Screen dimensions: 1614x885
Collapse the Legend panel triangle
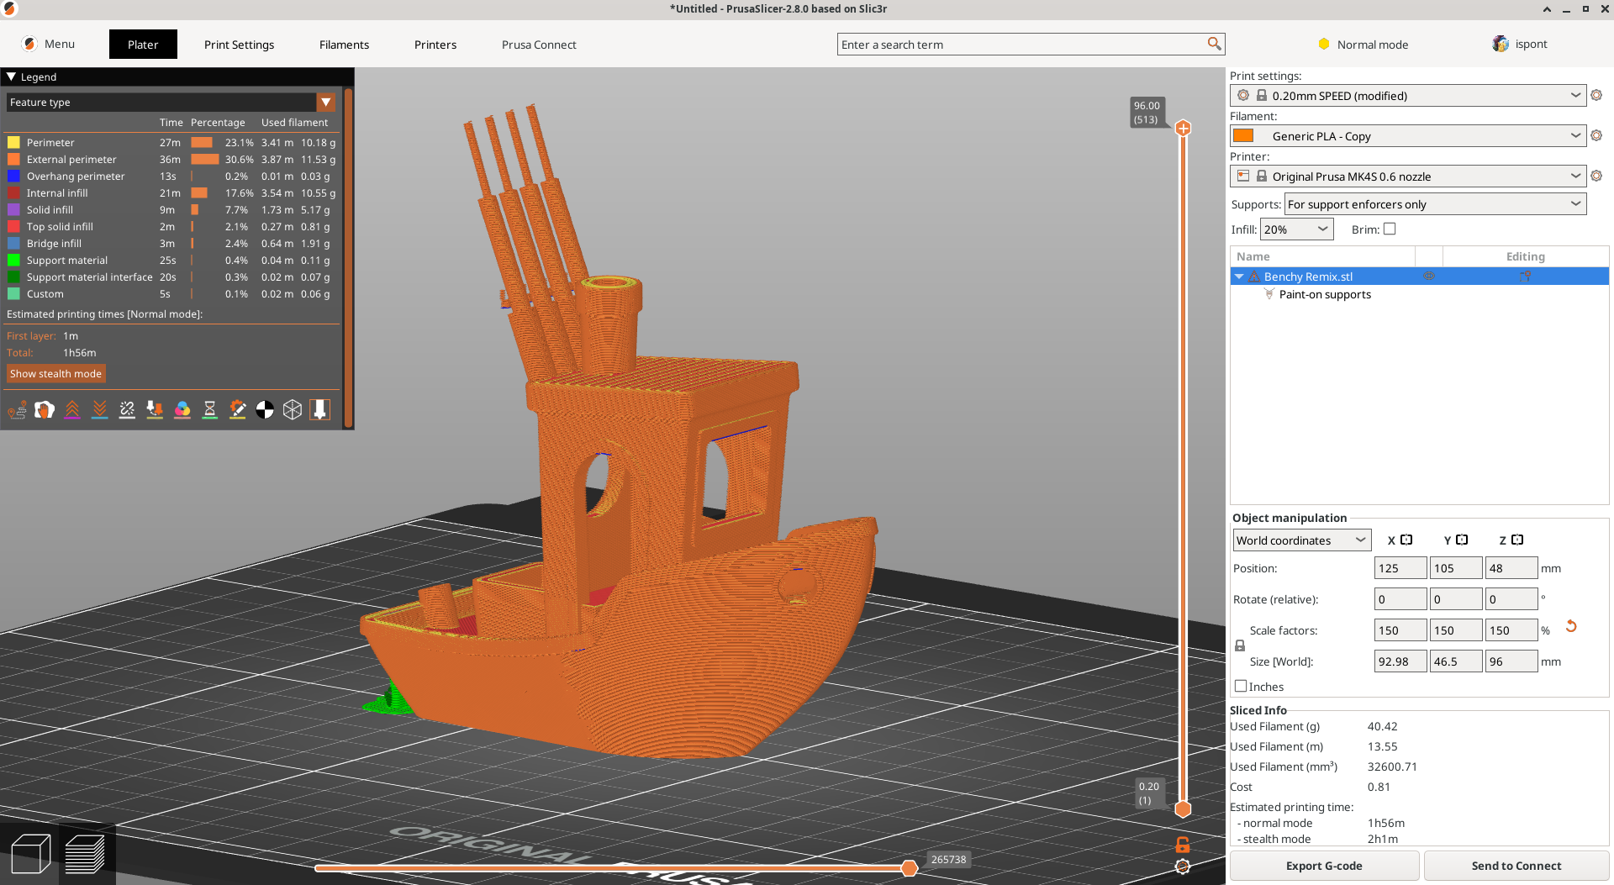coord(12,76)
